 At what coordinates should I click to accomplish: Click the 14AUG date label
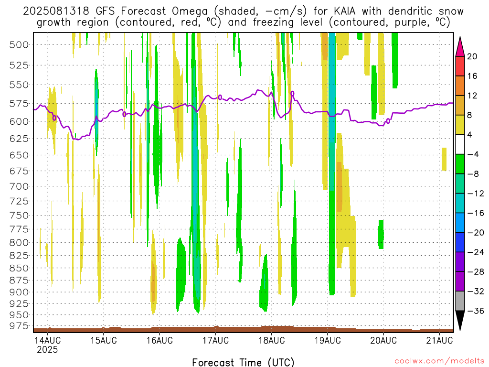(47, 340)
